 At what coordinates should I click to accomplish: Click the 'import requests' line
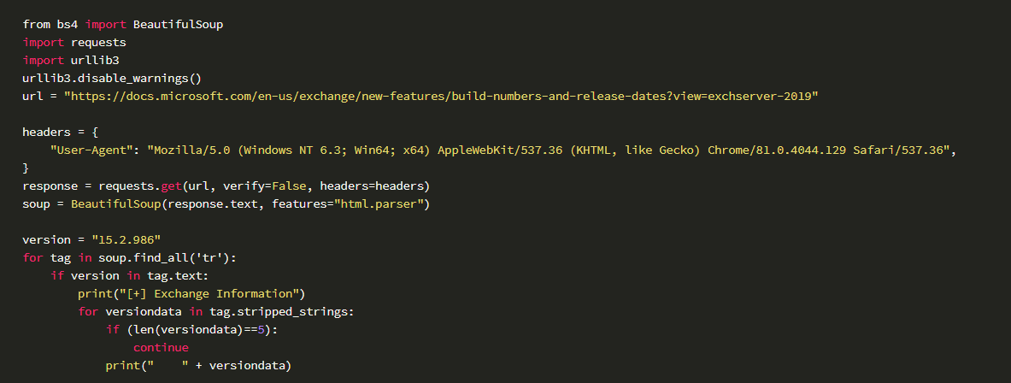click(74, 42)
